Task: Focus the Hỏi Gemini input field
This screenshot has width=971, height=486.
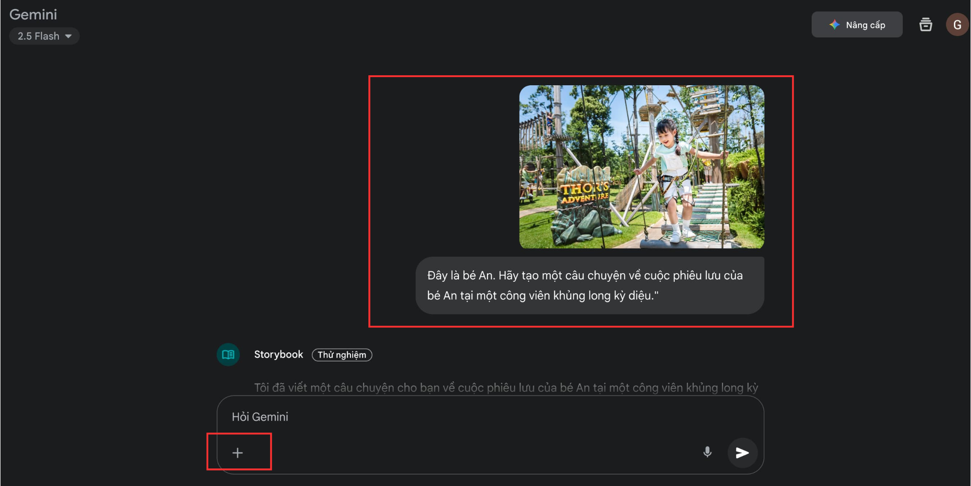Action: point(490,417)
